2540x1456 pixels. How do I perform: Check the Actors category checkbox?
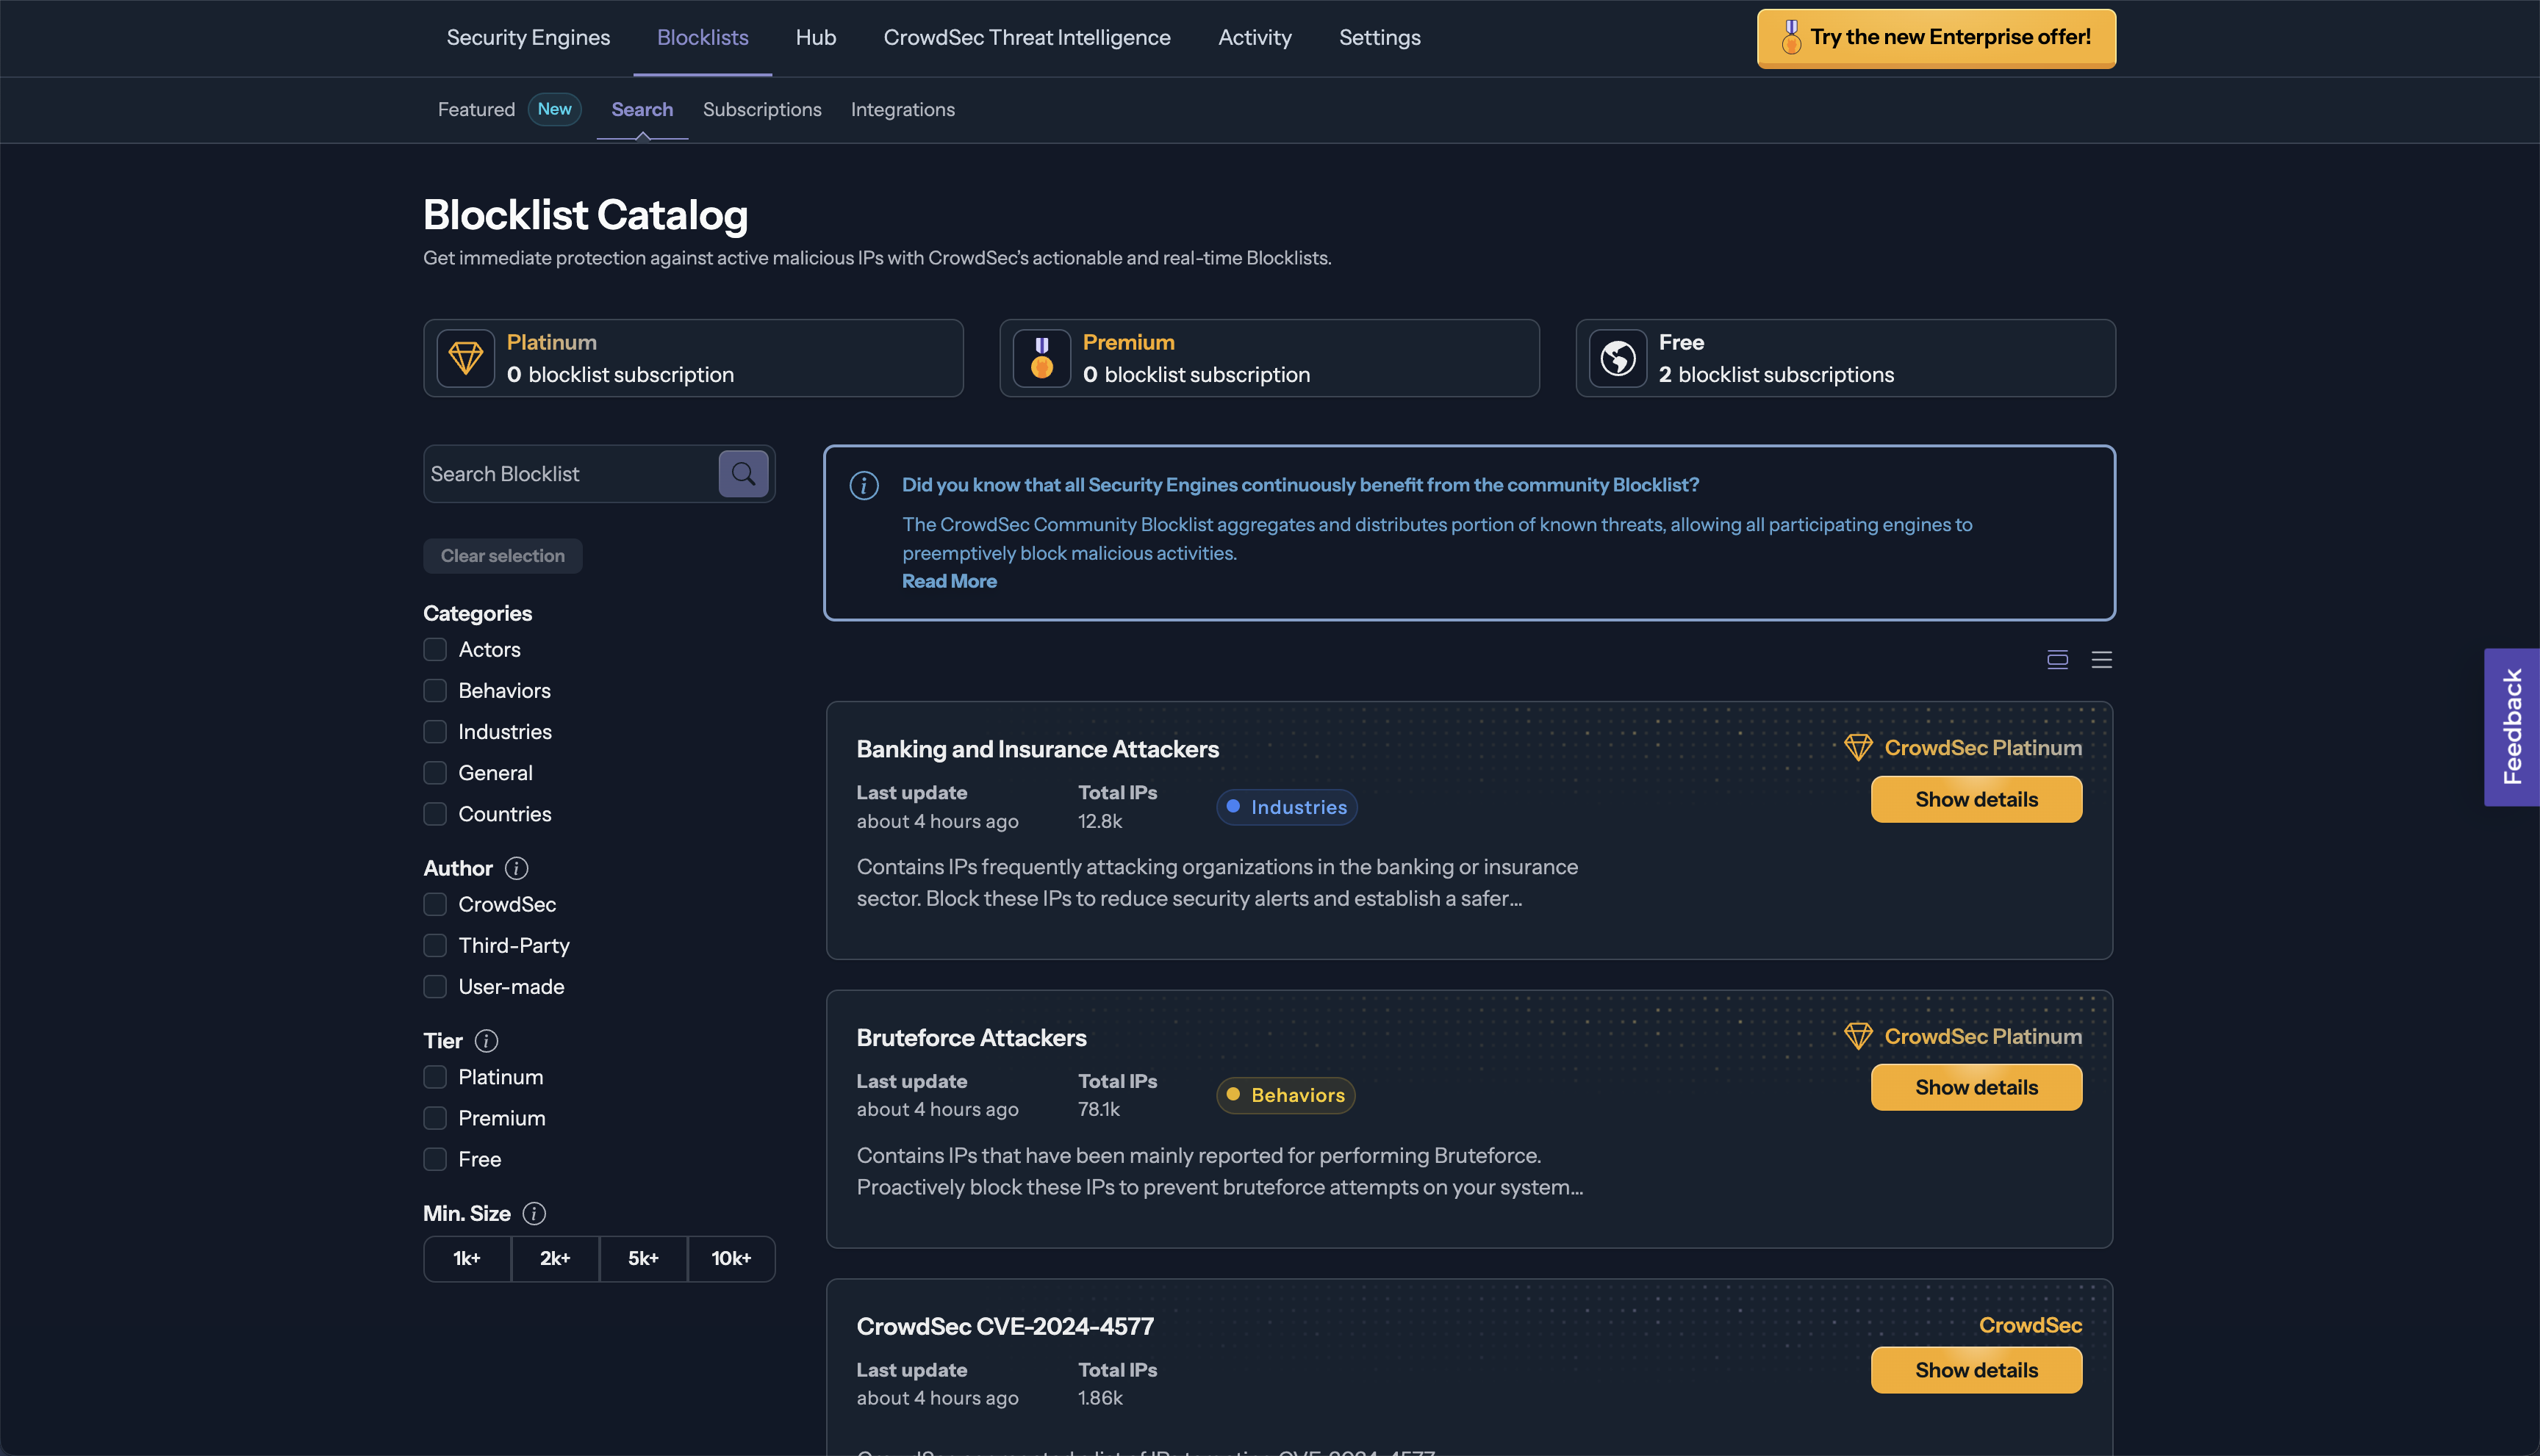435,650
